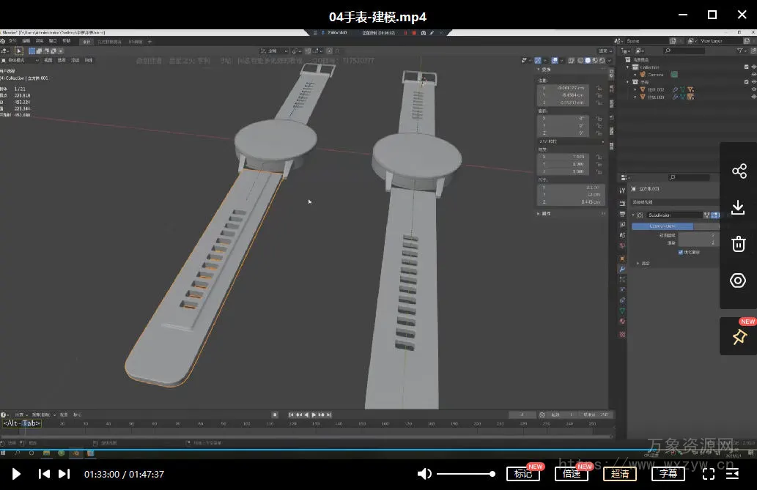This screenshot has height=490, width=757.
Task: Toggle subtitles with the 字幕 button
Action: [x=668, y=474]
